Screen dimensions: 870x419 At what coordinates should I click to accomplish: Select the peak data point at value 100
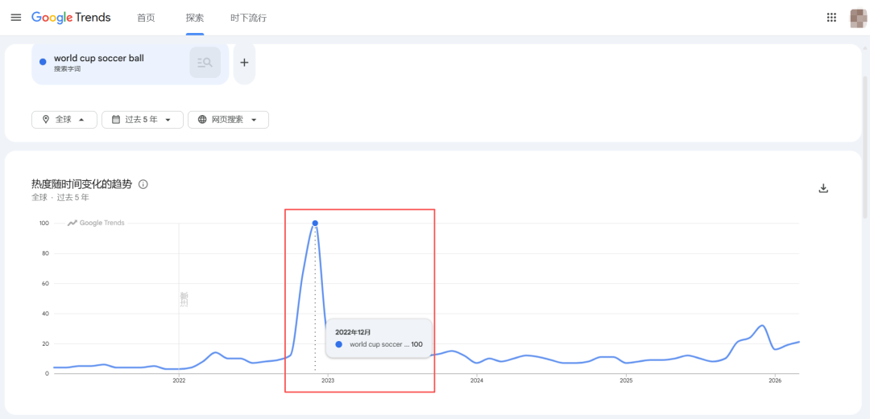pyautogui.click(x=315, y=223)
